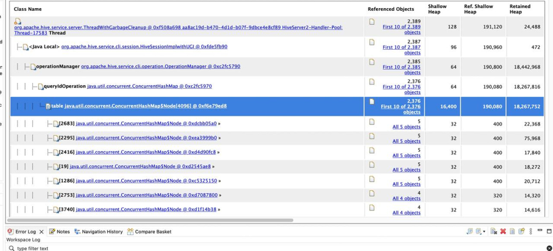Open ConcurrentHashMap @ 0xc2fc5970 link

[150, 86]
